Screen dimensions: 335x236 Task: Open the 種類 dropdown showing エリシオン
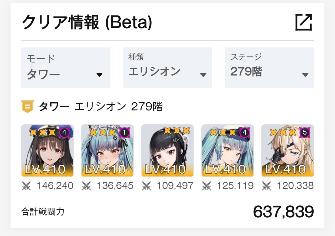pyautogui.click(x=167, y=68)
